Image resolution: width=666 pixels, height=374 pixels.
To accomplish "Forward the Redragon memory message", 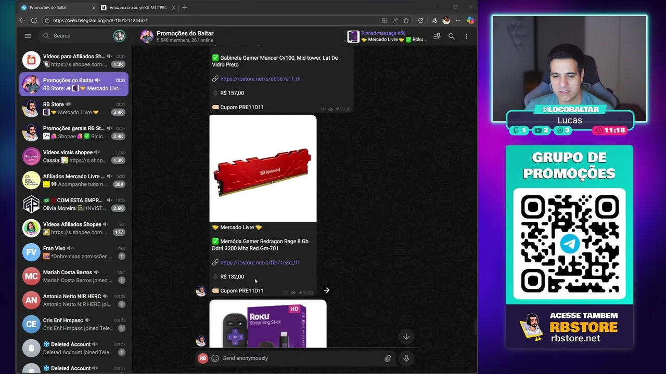I will tap(326, 290).
